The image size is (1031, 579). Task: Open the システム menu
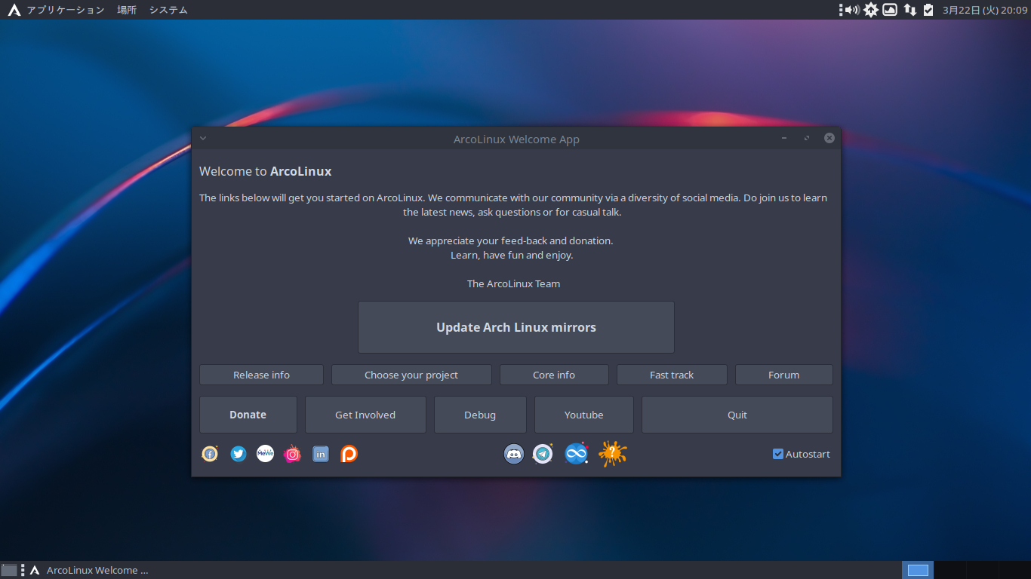point(168,10)
